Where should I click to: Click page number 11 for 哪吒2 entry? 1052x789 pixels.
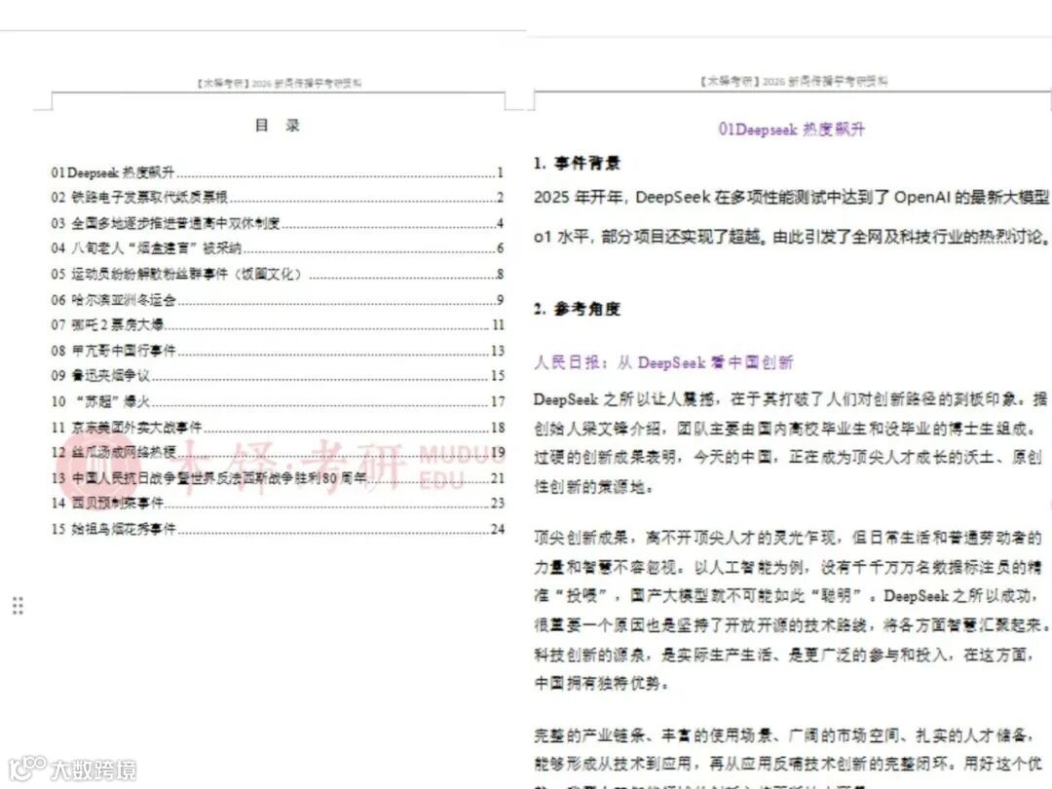click(x=498, y=324)
